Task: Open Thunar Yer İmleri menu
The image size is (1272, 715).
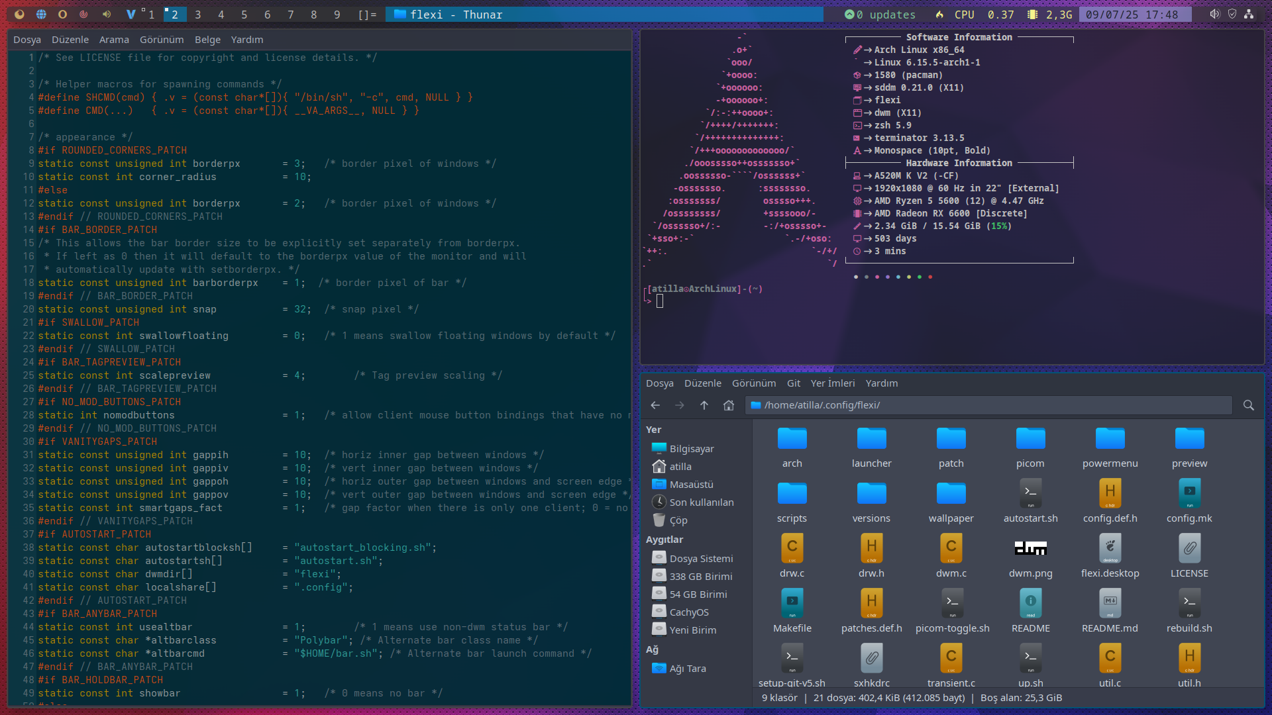Action: [833, 383]
